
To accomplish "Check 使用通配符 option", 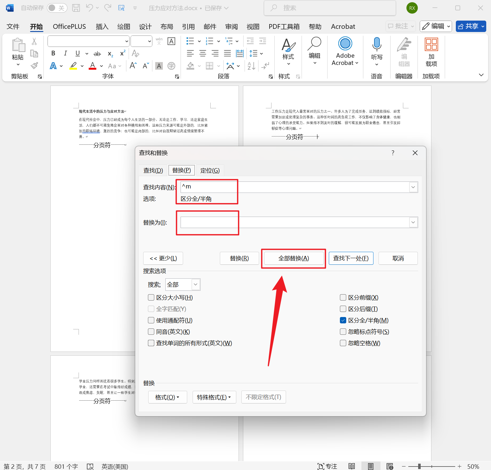I will tap(151, 320).
